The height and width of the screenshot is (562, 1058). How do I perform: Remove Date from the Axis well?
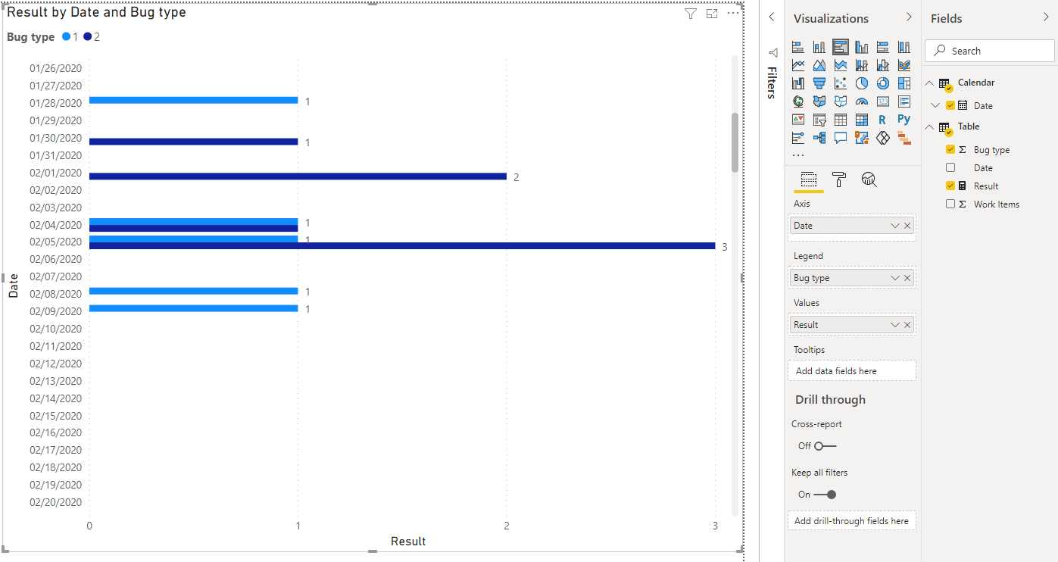click(x=907, y=226)
